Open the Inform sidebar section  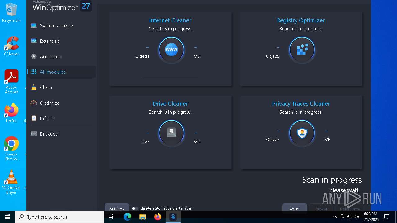point(61,118)
